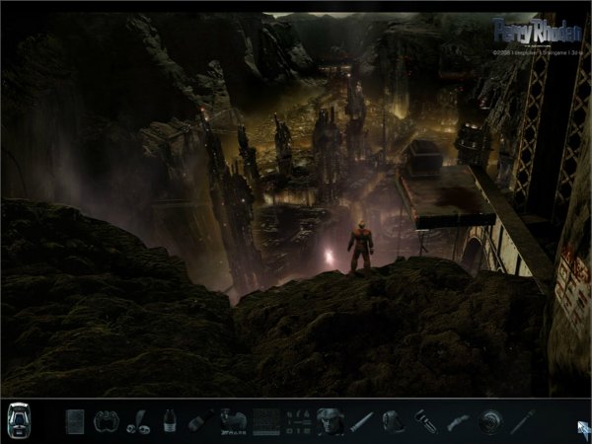Pick the round disc inventory item
Screen dimensions: 592x444
tap(489, 421)
